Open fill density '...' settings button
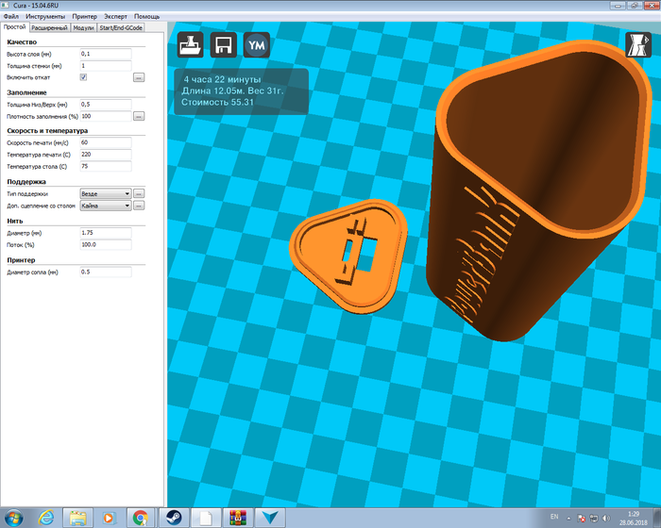This screenshot has width=661, height=528. click(x=138, y=116)
